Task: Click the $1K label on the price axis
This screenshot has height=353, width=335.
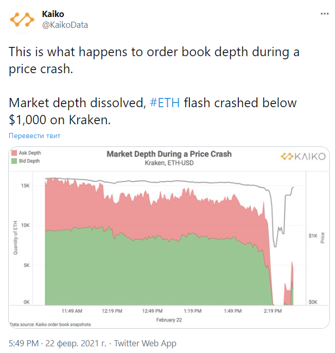Action: click(x=313, y=235)
